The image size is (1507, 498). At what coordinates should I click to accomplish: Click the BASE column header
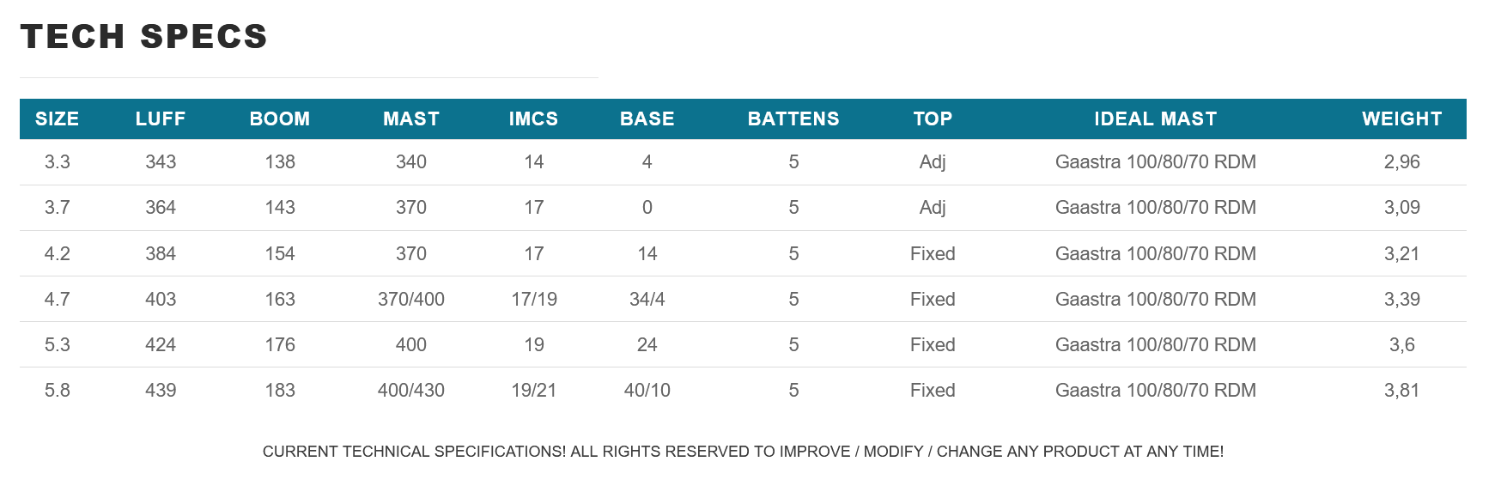647,118
